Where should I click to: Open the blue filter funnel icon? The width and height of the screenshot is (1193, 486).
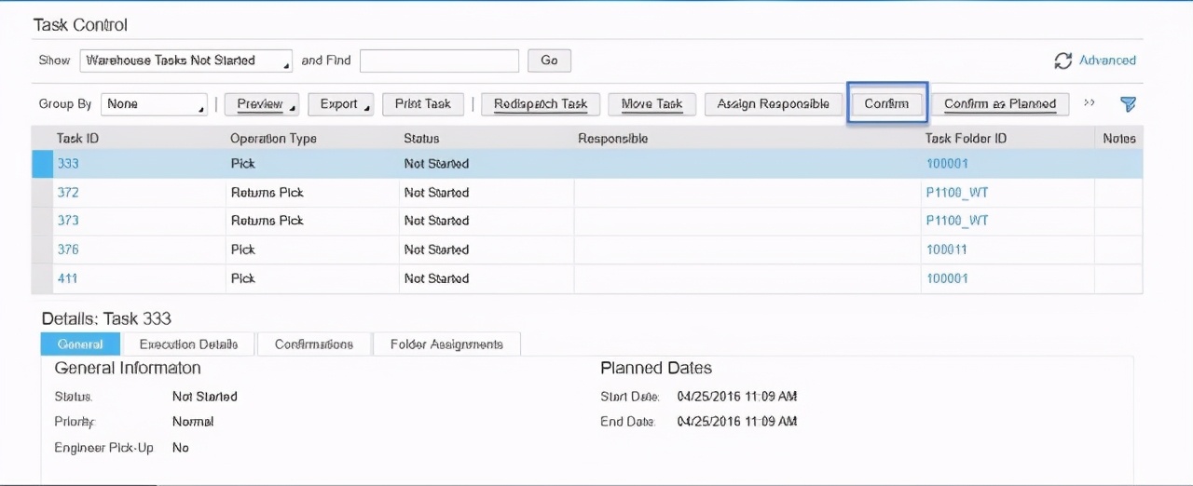click(1128, 104)
